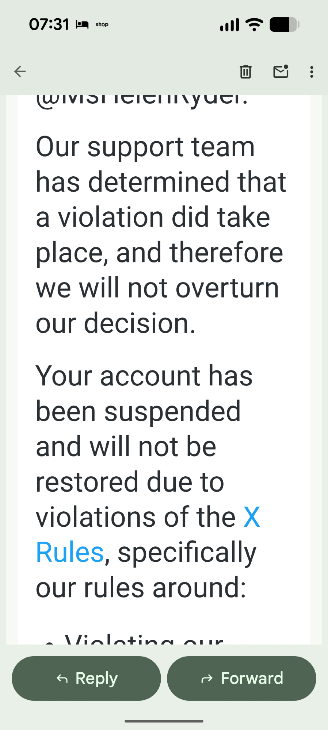This screenshot has height=730, width=328.
Task: Tap the blue "X" link text
Action: (x=252, y=517)
